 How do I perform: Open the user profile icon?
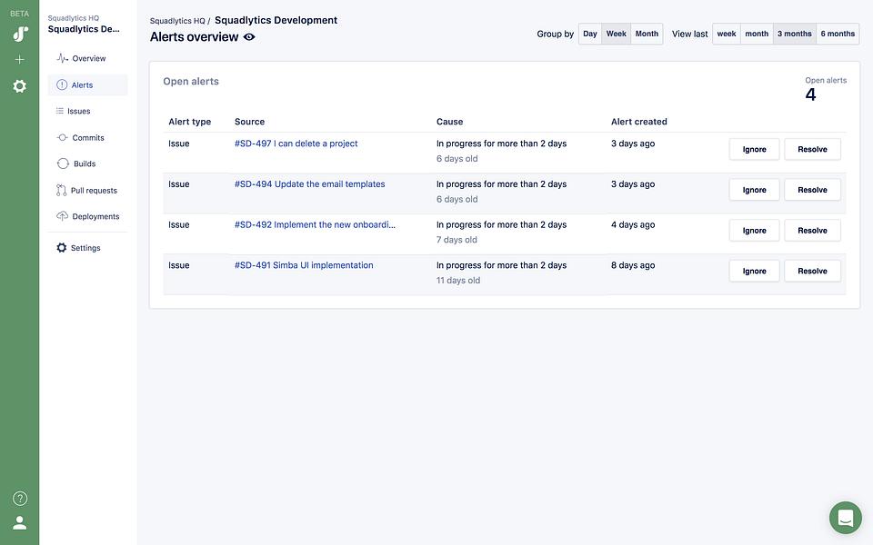pos(19,523)
